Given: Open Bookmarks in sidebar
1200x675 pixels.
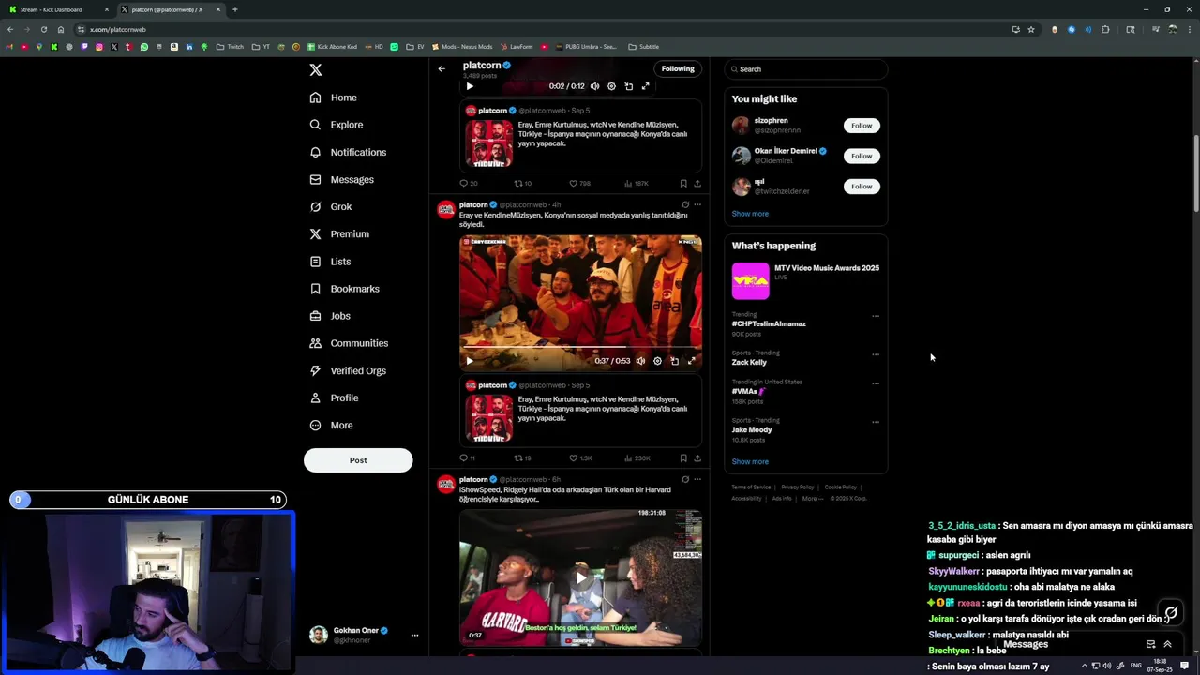Looking at the screenshot, I should click(x=344, y=289).
